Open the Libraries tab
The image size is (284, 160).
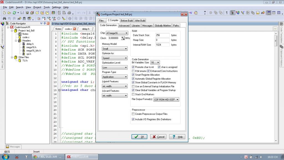[x=136, y=26]
